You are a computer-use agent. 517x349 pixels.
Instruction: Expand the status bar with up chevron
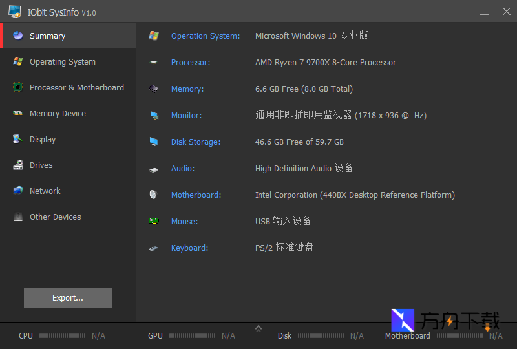pos(258,328)
